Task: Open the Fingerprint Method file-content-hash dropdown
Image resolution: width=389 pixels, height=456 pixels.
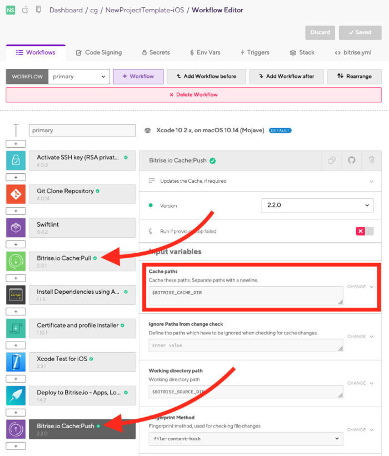Action: [246, 439]
